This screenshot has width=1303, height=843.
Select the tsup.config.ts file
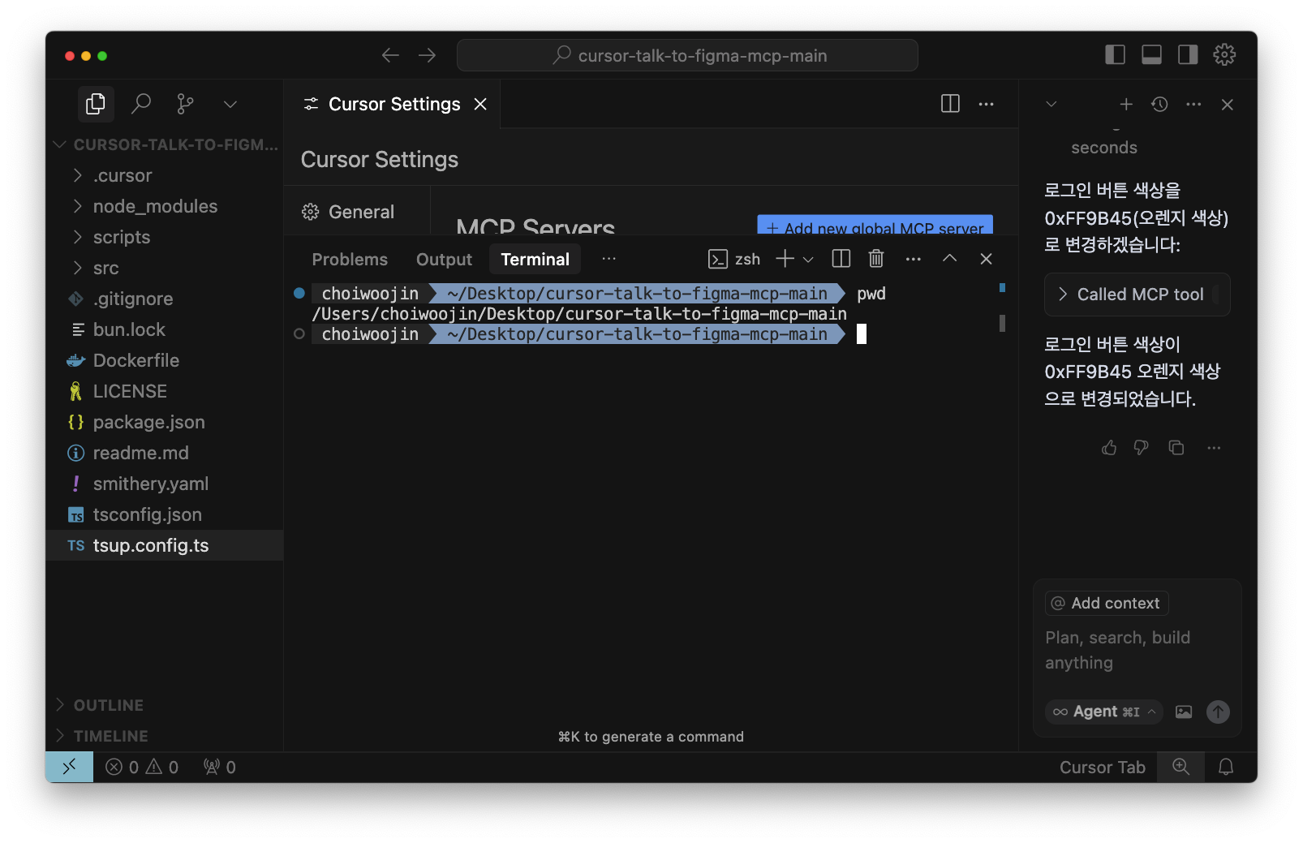point(165,545)
